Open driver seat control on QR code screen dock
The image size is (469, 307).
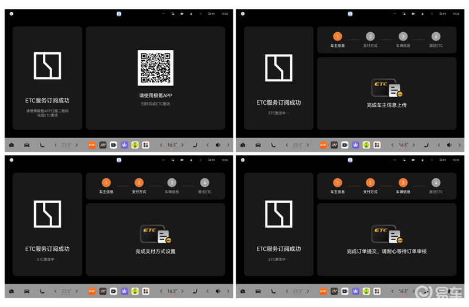point(42,145)
